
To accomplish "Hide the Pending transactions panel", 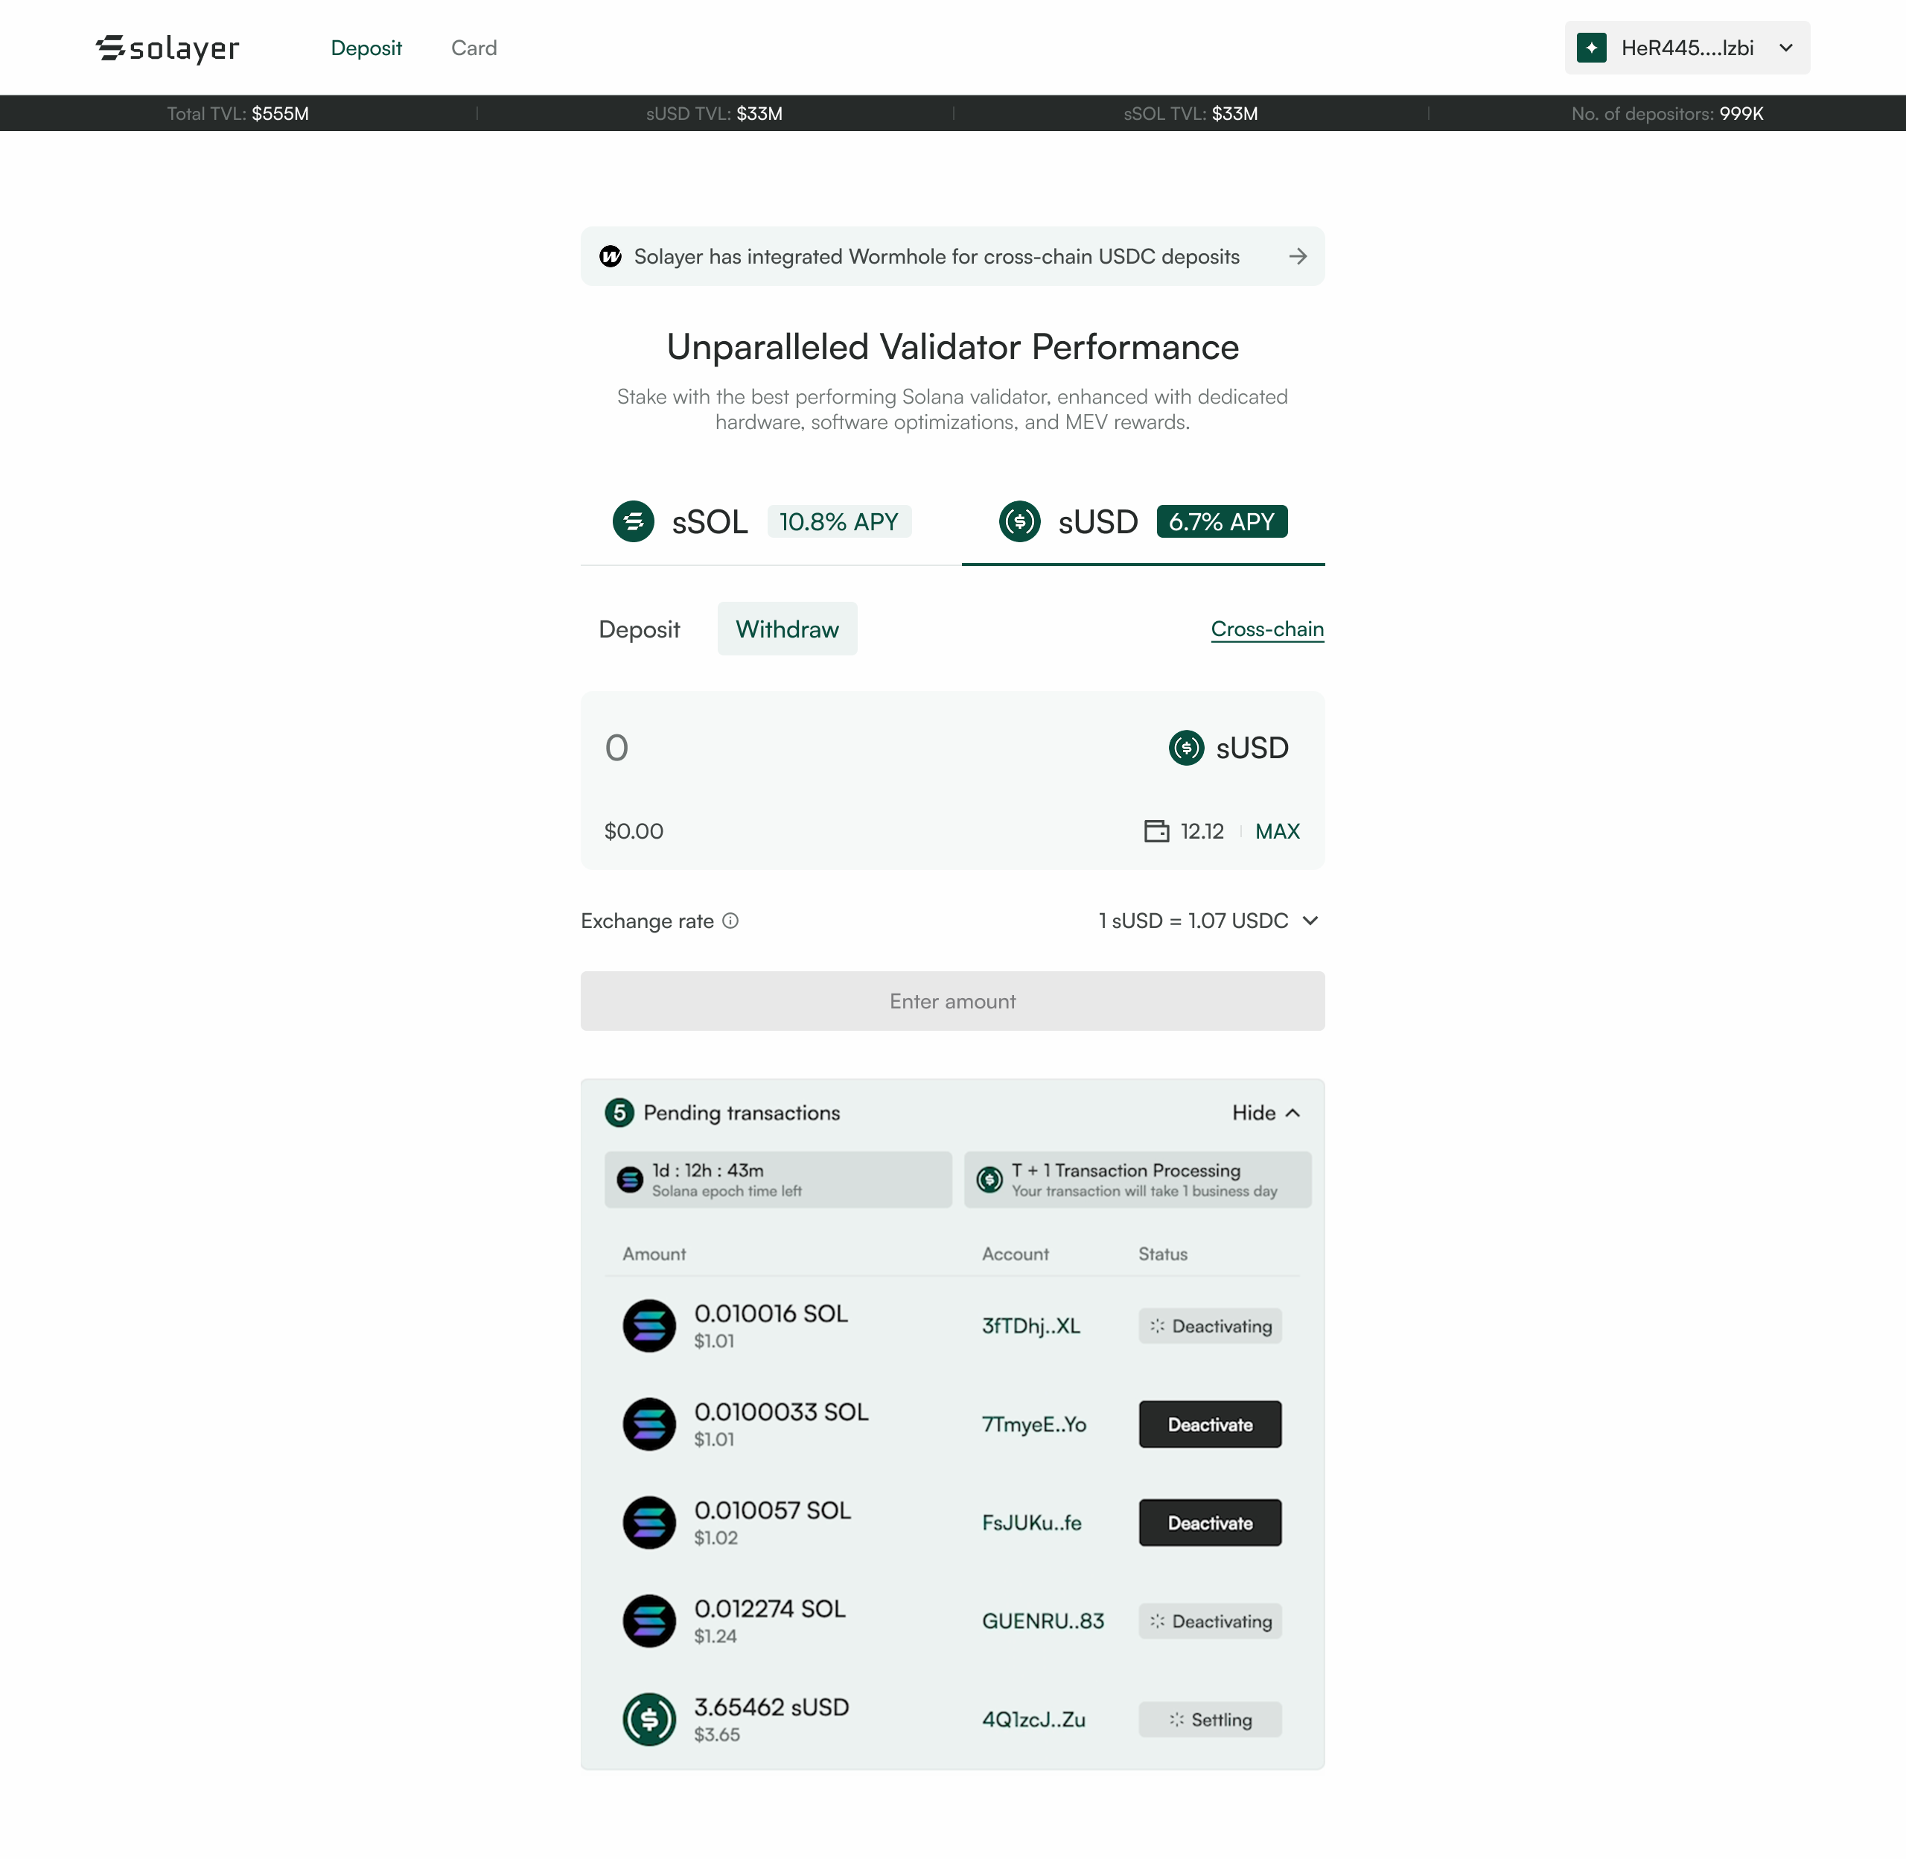I will point(1266,1113).
